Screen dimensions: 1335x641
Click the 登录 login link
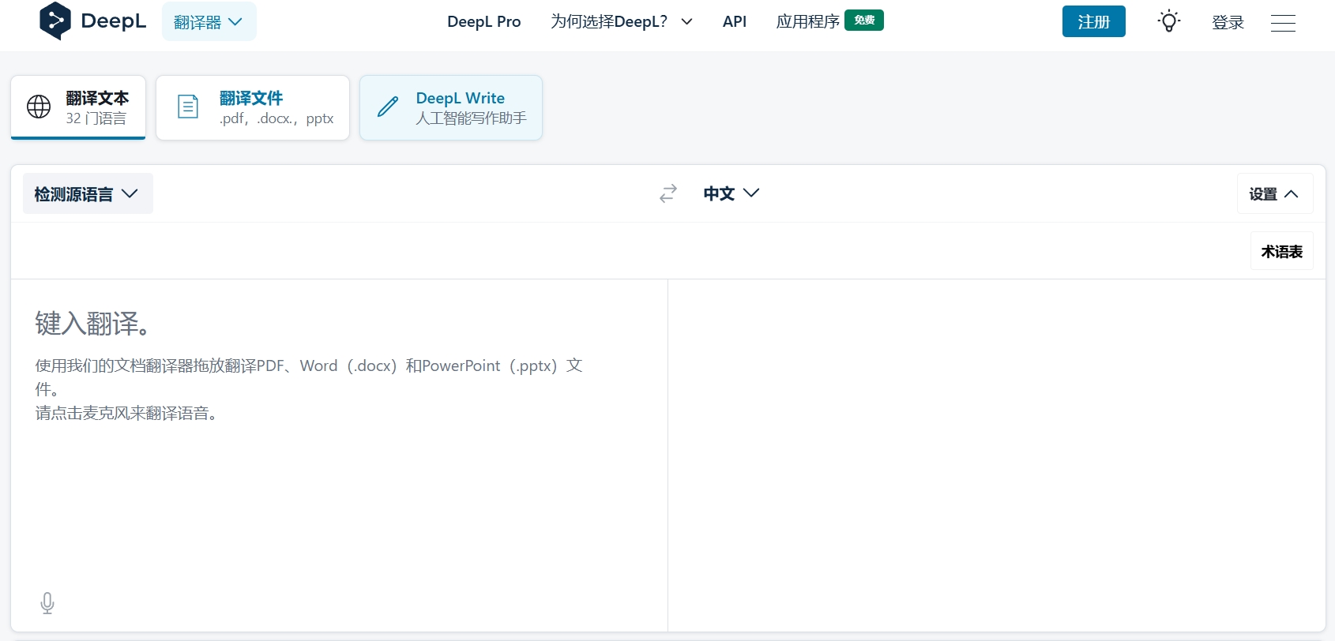click(x=1228, y=22)
